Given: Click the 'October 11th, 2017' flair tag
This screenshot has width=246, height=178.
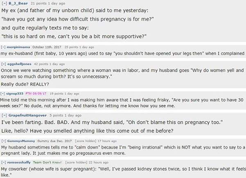Looking at the screenshot, I should pos(47,47).
